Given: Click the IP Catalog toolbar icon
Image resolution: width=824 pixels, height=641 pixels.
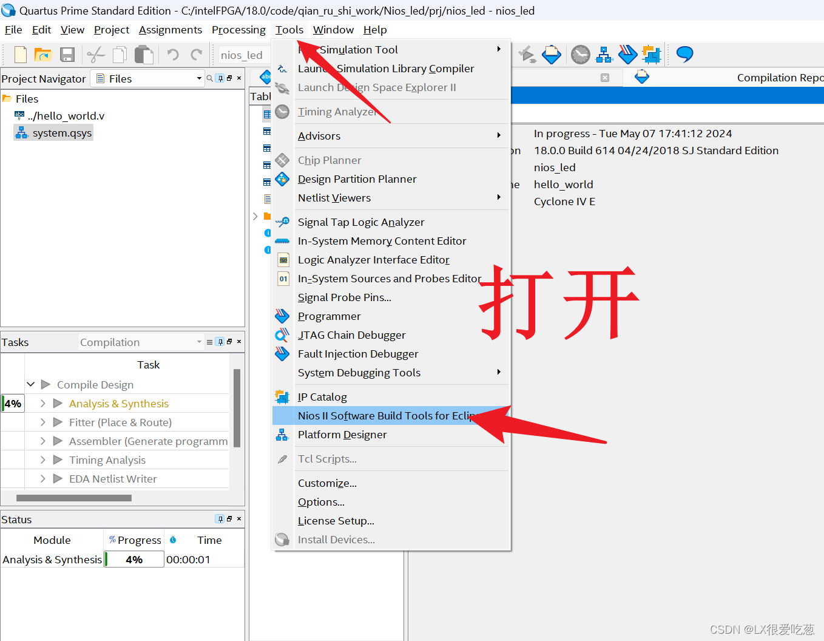Looking at the screenshot, I should (651, 55).
